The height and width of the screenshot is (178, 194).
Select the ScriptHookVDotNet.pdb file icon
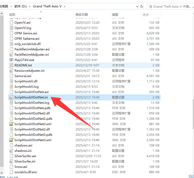tap(11, 108)
